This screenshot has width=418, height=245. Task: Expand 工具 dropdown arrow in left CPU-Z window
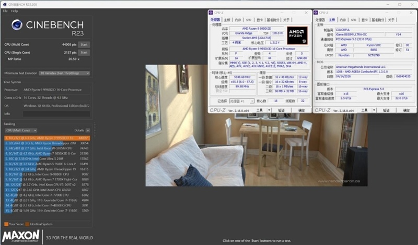click(x=269, y=110)
